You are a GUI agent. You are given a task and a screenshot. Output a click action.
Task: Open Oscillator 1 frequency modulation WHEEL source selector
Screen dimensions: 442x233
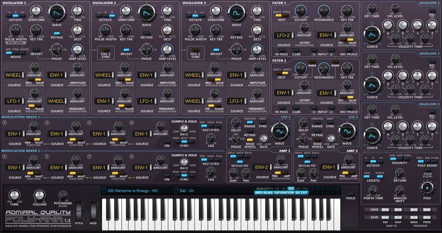(x=58, y=101)
